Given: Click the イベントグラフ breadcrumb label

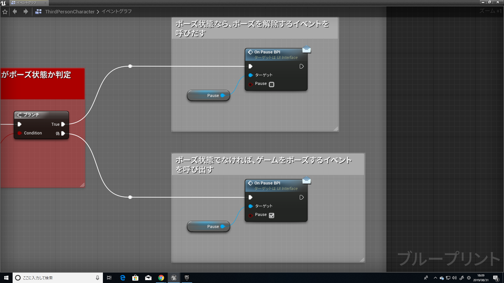Looking at the screenshot, I should [116, 12].
